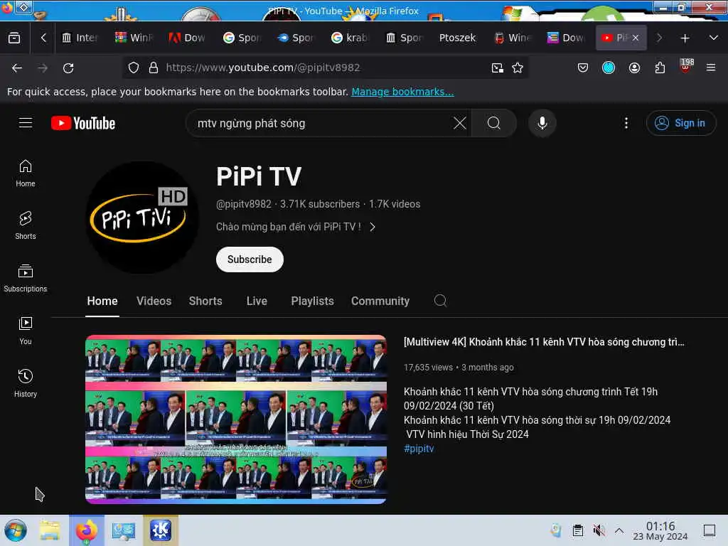Open the blue circle extension icon
This screenshot has height=546, width=728.
click(609, 68)
